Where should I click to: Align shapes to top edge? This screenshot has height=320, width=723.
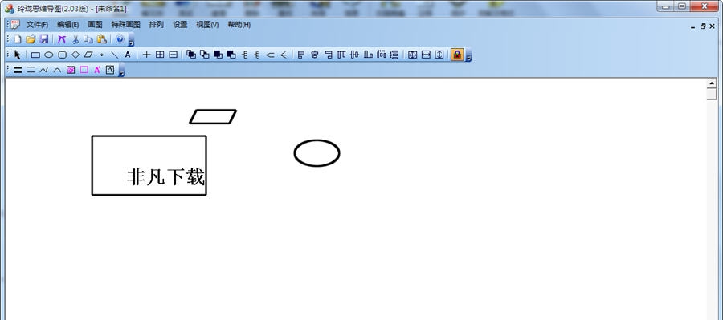click(x=341, y=55)
